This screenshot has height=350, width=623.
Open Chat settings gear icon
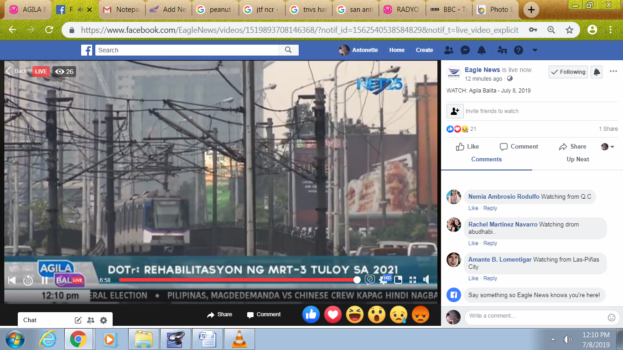point(104,320)
